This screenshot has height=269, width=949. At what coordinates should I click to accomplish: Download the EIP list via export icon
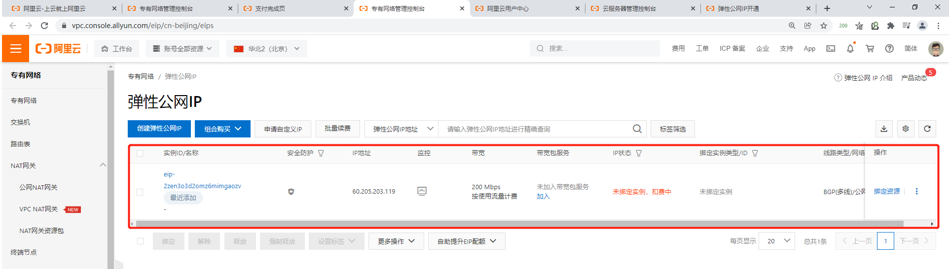click(884, 129)
